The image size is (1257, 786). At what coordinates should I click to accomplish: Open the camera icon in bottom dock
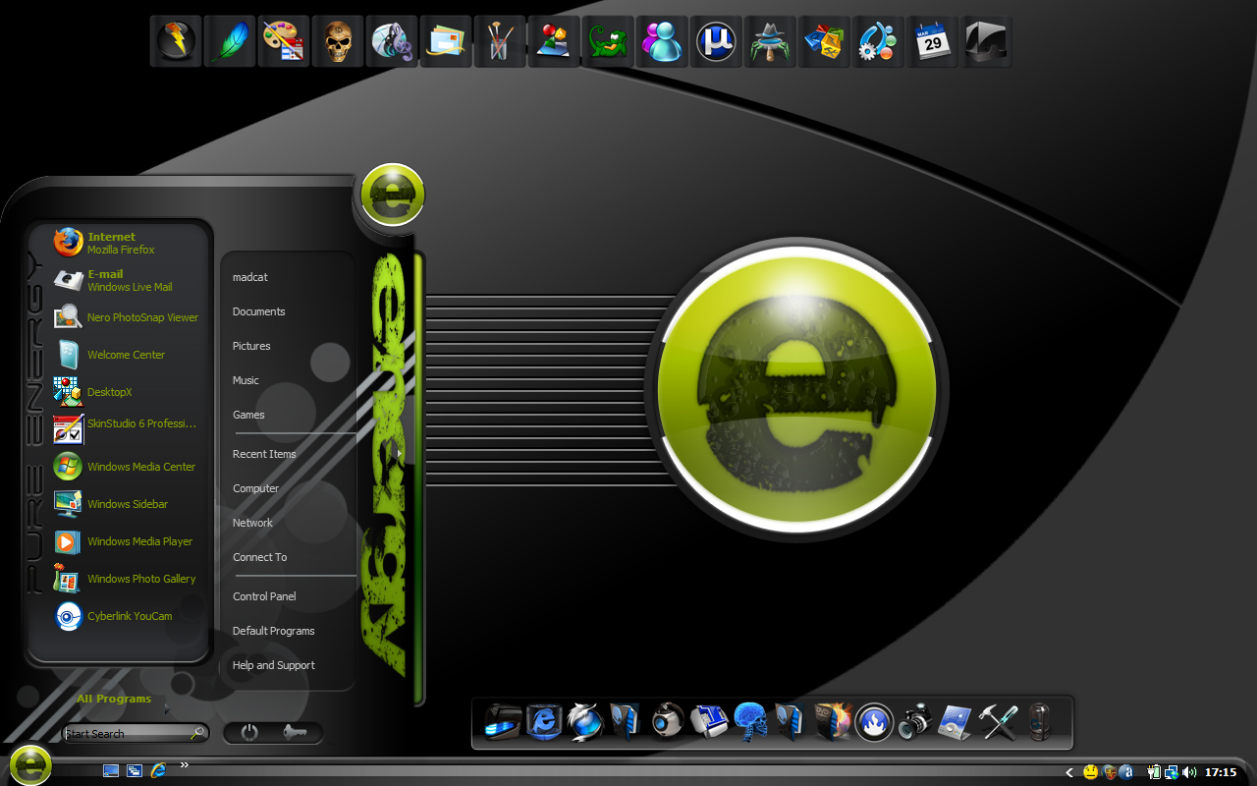click(x=915, y=722)
